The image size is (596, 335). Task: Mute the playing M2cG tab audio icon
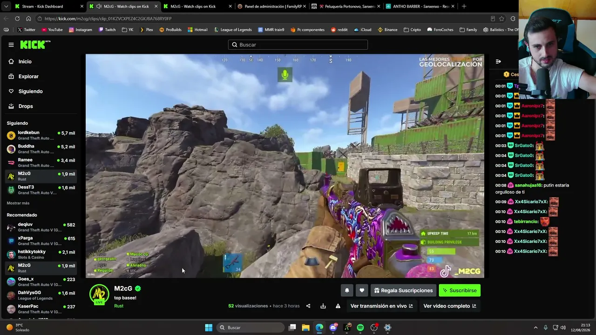[x=99, y=7]
